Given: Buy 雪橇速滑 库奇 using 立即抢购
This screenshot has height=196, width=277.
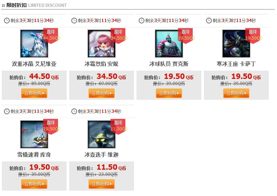Looking at the screenshot, I should [34, 184].
